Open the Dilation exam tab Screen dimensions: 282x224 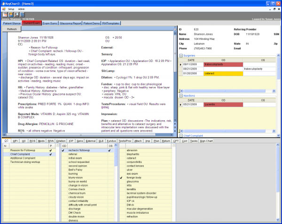[x=61, y=141]
